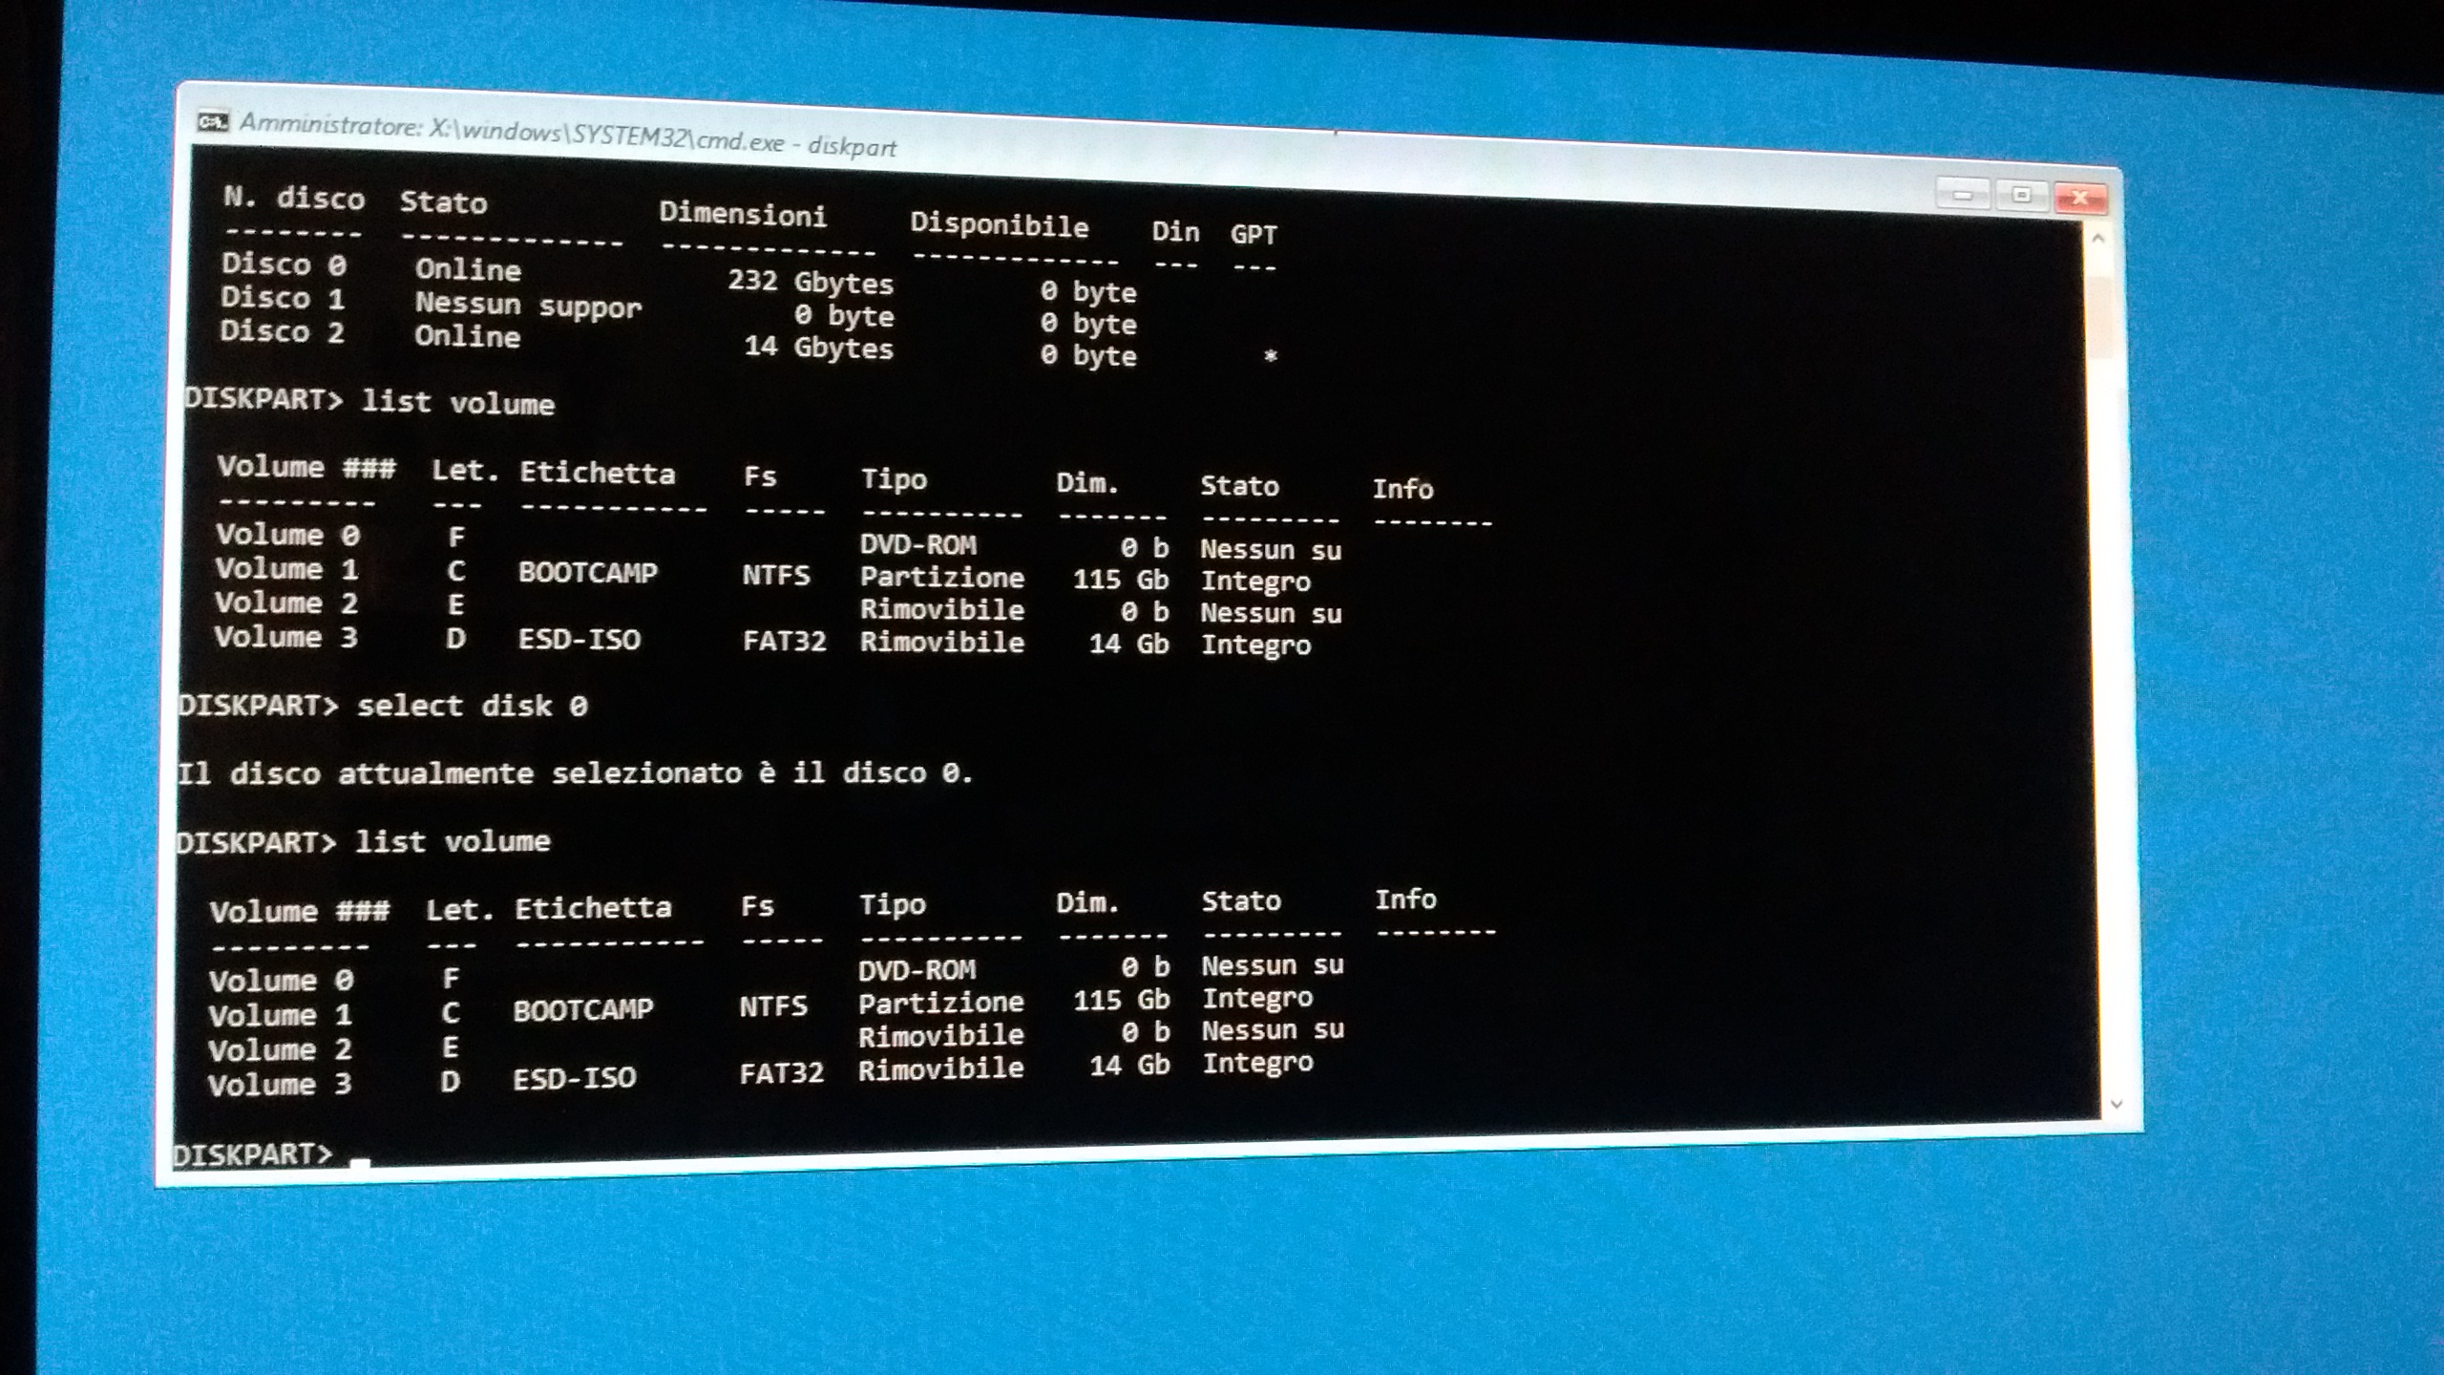
Task: Click the 'Disco 2' row entry
Action: [x=282, y=332]
